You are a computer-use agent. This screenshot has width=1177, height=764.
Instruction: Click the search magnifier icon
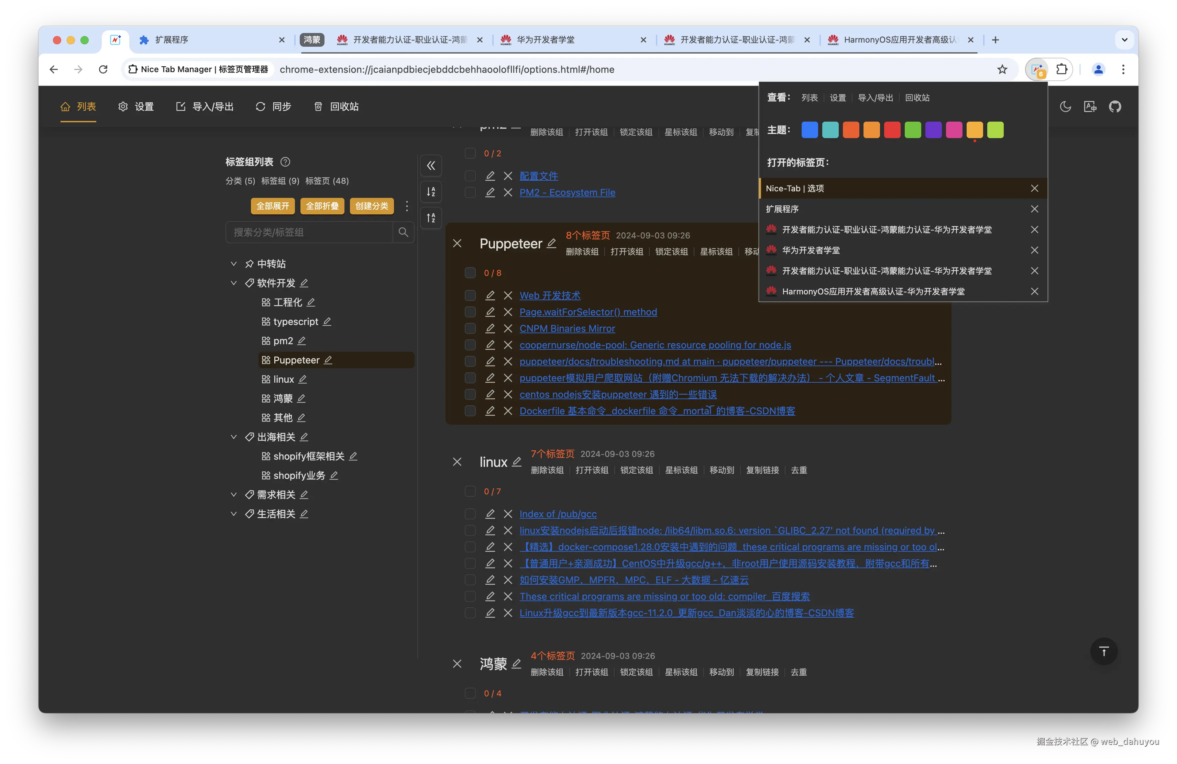[403, 232]
